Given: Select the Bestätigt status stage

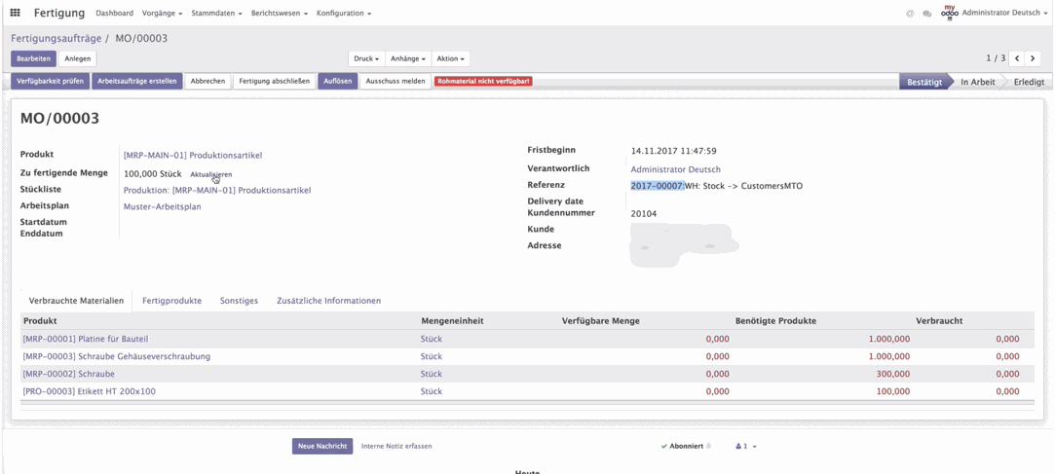Looking at the screenshot, I should coord(925,82).
